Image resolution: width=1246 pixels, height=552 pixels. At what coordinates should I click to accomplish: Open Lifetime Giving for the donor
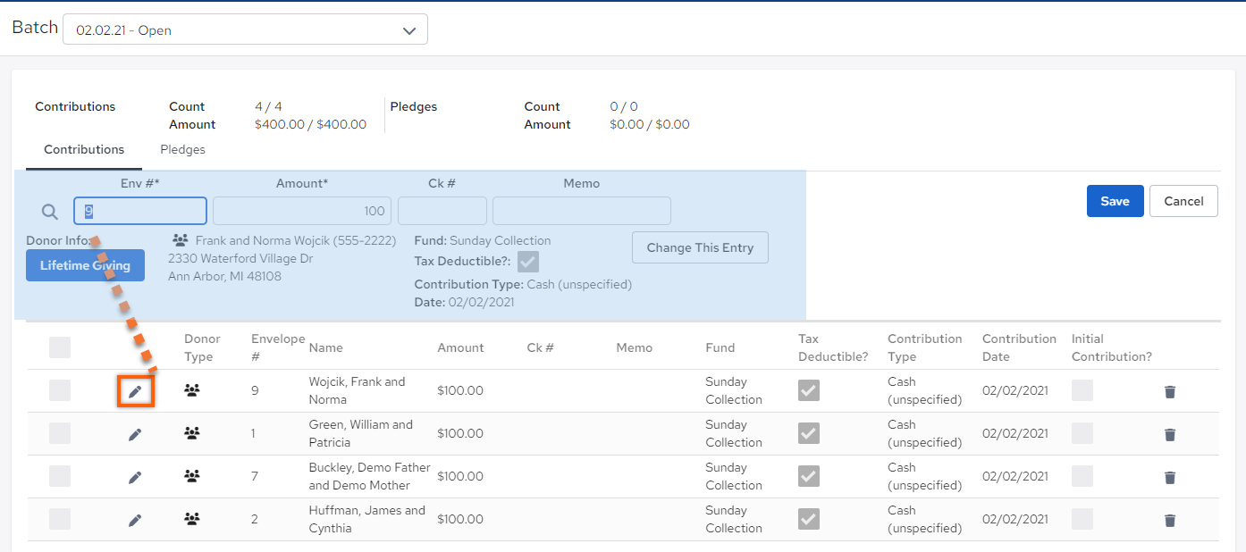click(85, 265)
